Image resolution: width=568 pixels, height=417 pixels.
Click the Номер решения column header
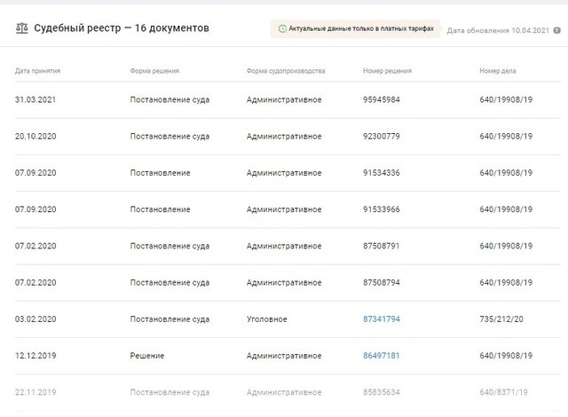pyautogui.click(x=387, y=69)
